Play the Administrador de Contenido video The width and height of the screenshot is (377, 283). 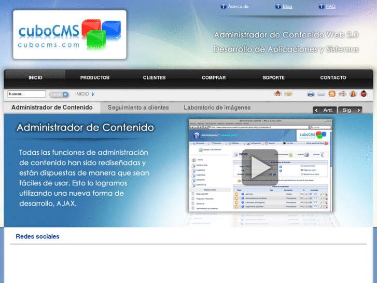click(x=260, y=167)
